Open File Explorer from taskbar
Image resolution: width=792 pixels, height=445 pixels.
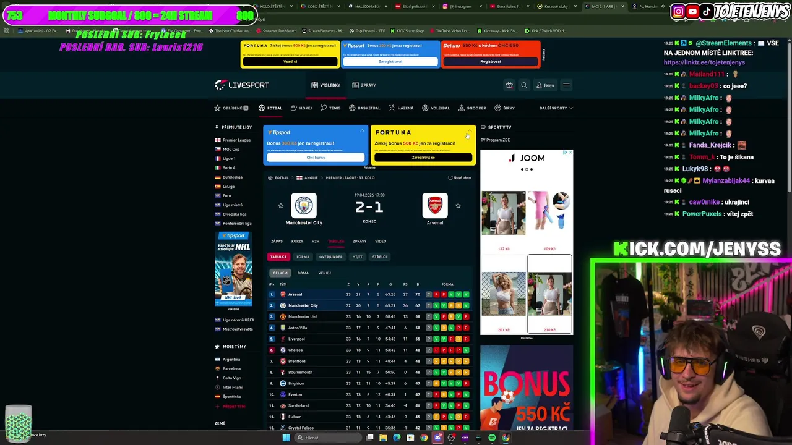tap(383, 438)
